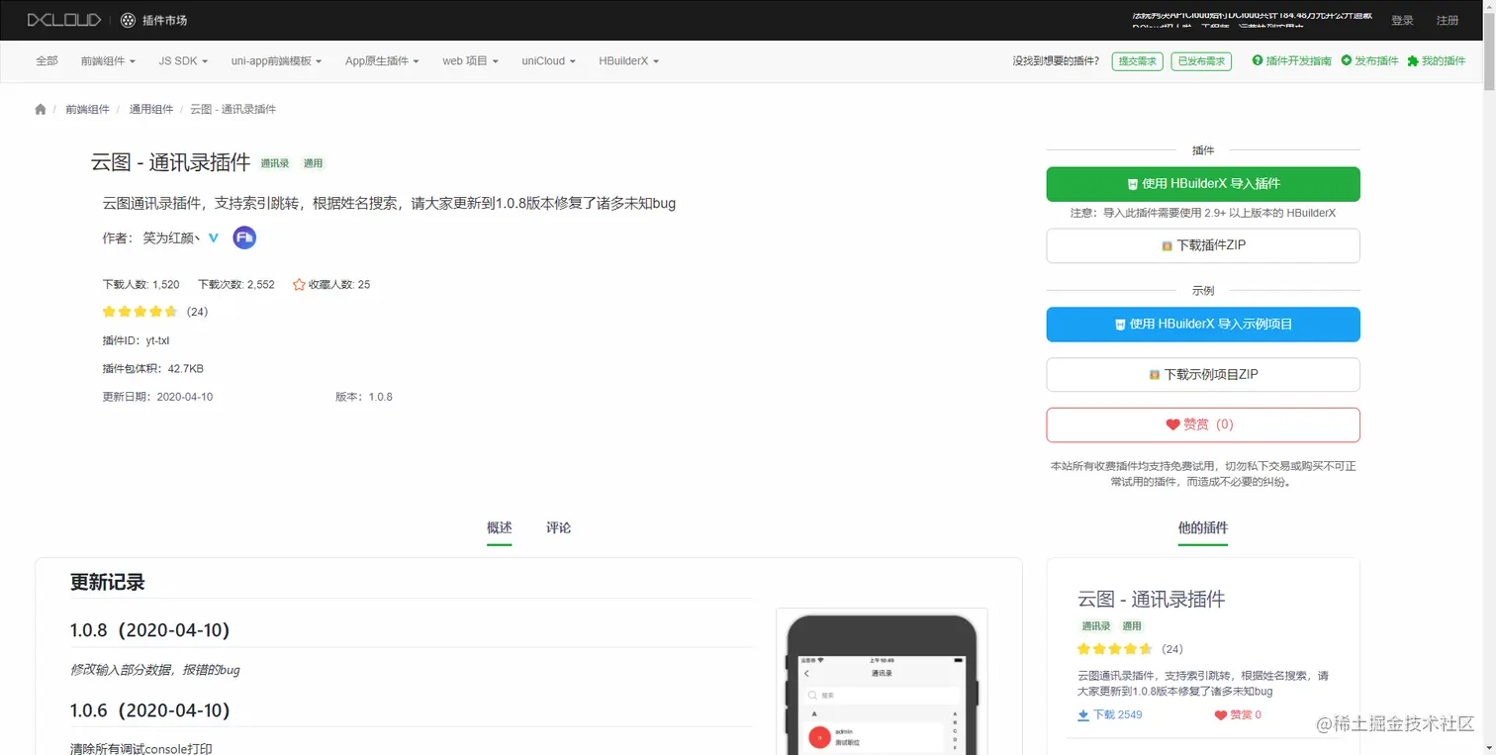Click 赞赏 0 in the plugin card

[x=1238, y=714]
